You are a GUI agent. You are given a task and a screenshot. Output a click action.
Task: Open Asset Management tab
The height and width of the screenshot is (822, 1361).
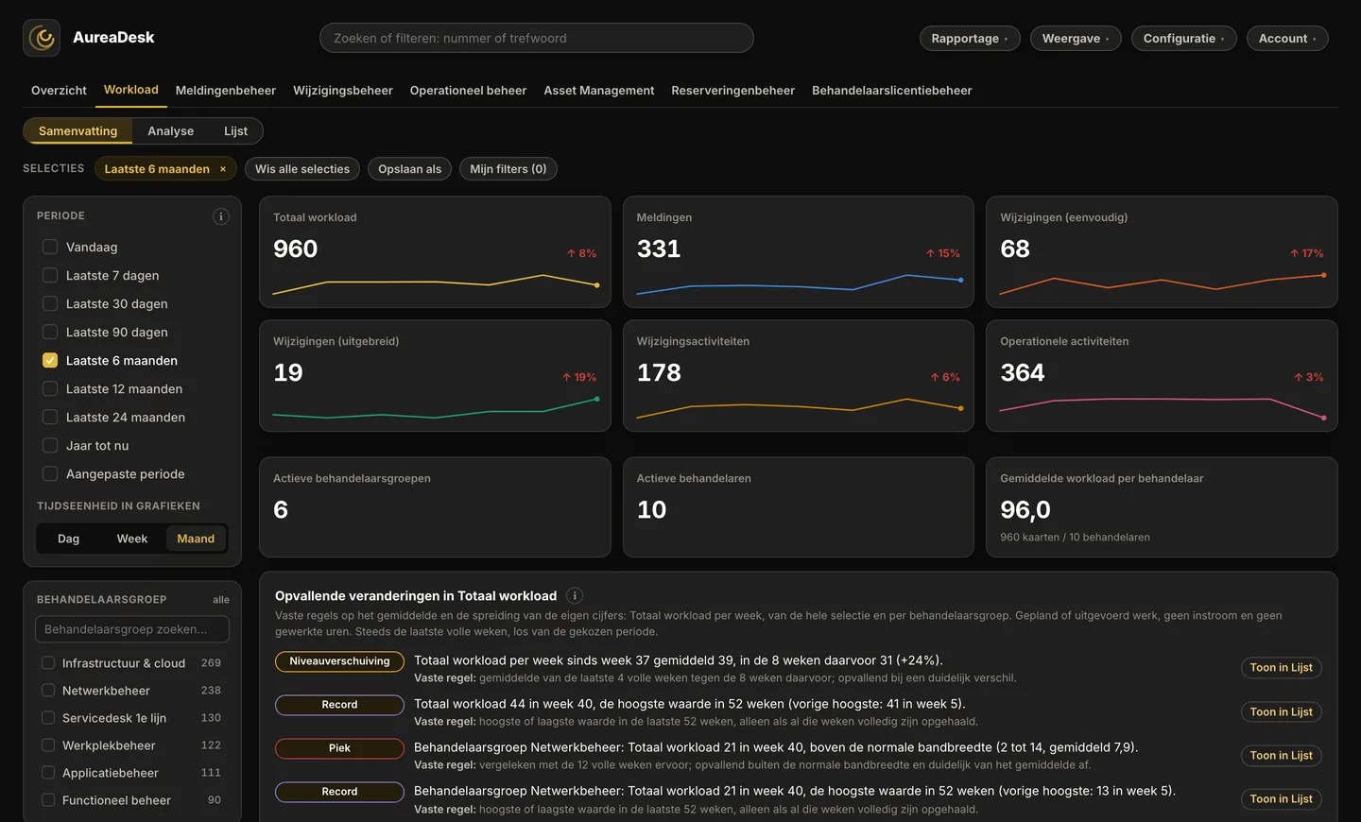click(x=599, y=91)
